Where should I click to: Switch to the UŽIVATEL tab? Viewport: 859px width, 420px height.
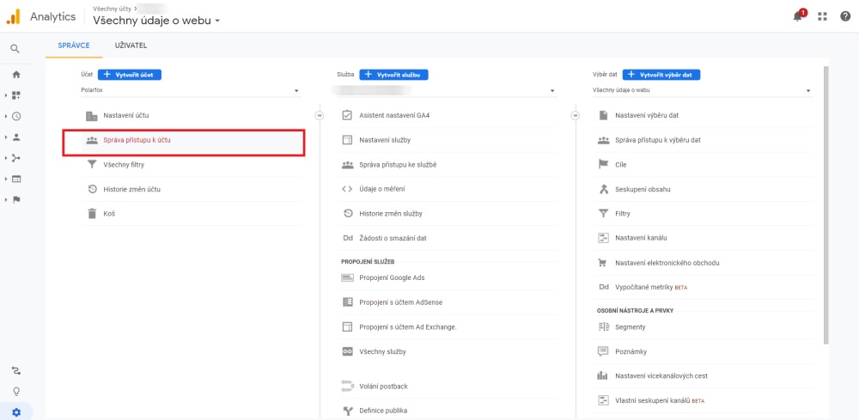131,46
